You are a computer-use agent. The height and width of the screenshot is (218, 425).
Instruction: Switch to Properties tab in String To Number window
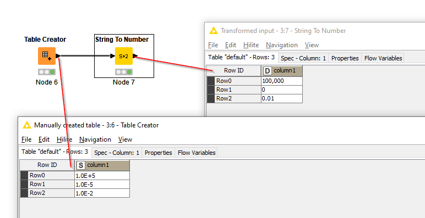click(345, 58)
